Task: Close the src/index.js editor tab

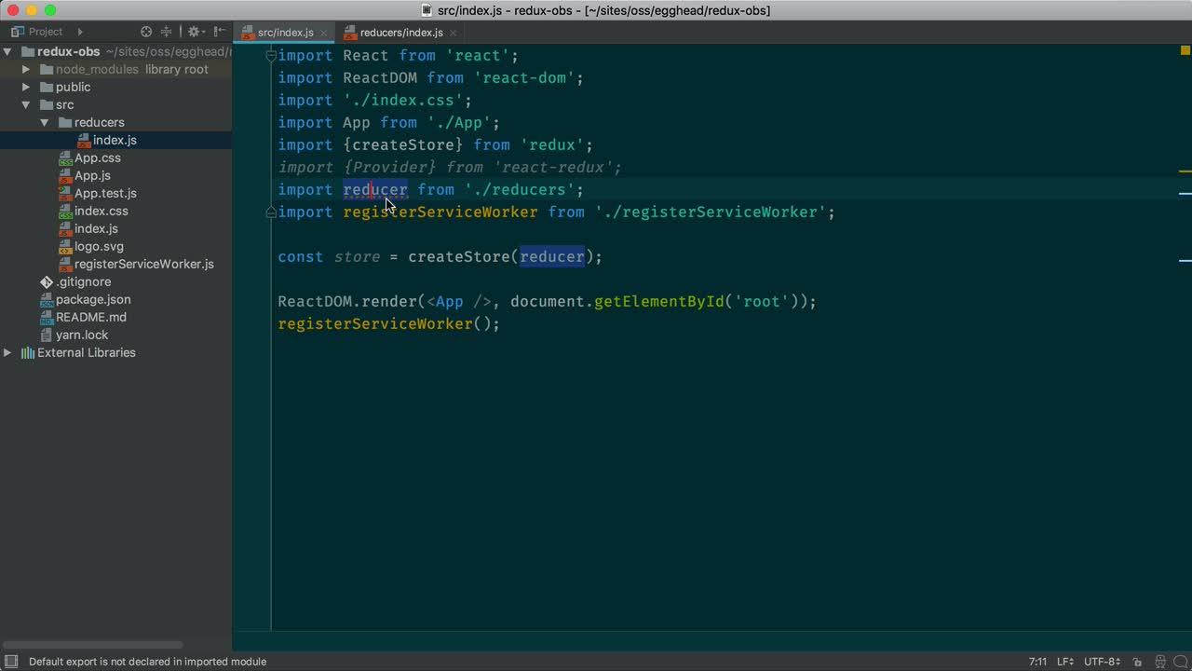Action: (324, 33)
